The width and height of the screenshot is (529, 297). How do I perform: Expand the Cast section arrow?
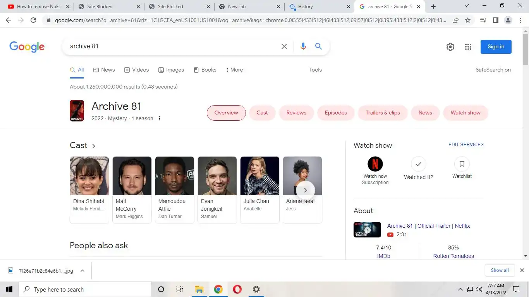pos(94,146)
